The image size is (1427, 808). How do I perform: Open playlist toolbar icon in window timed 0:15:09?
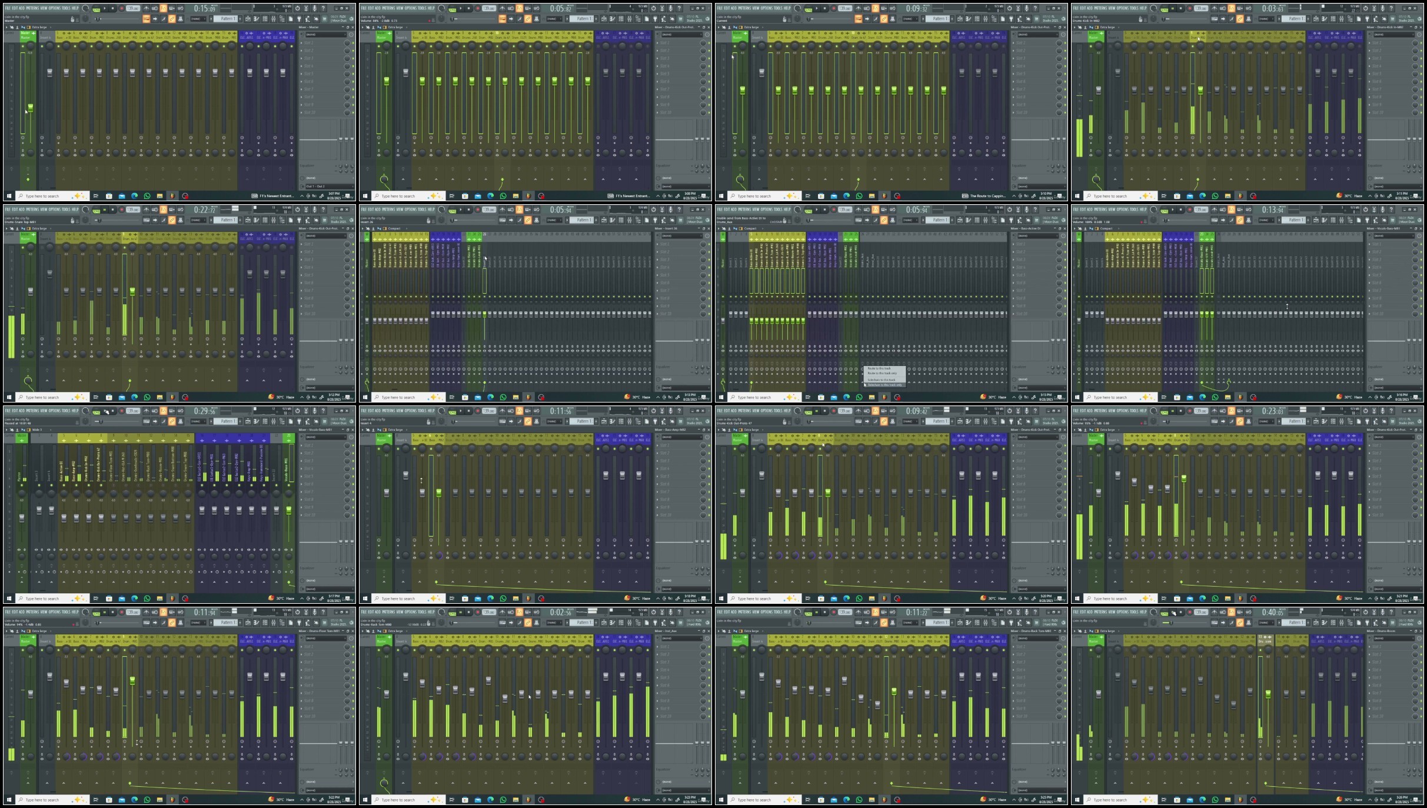pyautogui.click(x=248, y=19)
